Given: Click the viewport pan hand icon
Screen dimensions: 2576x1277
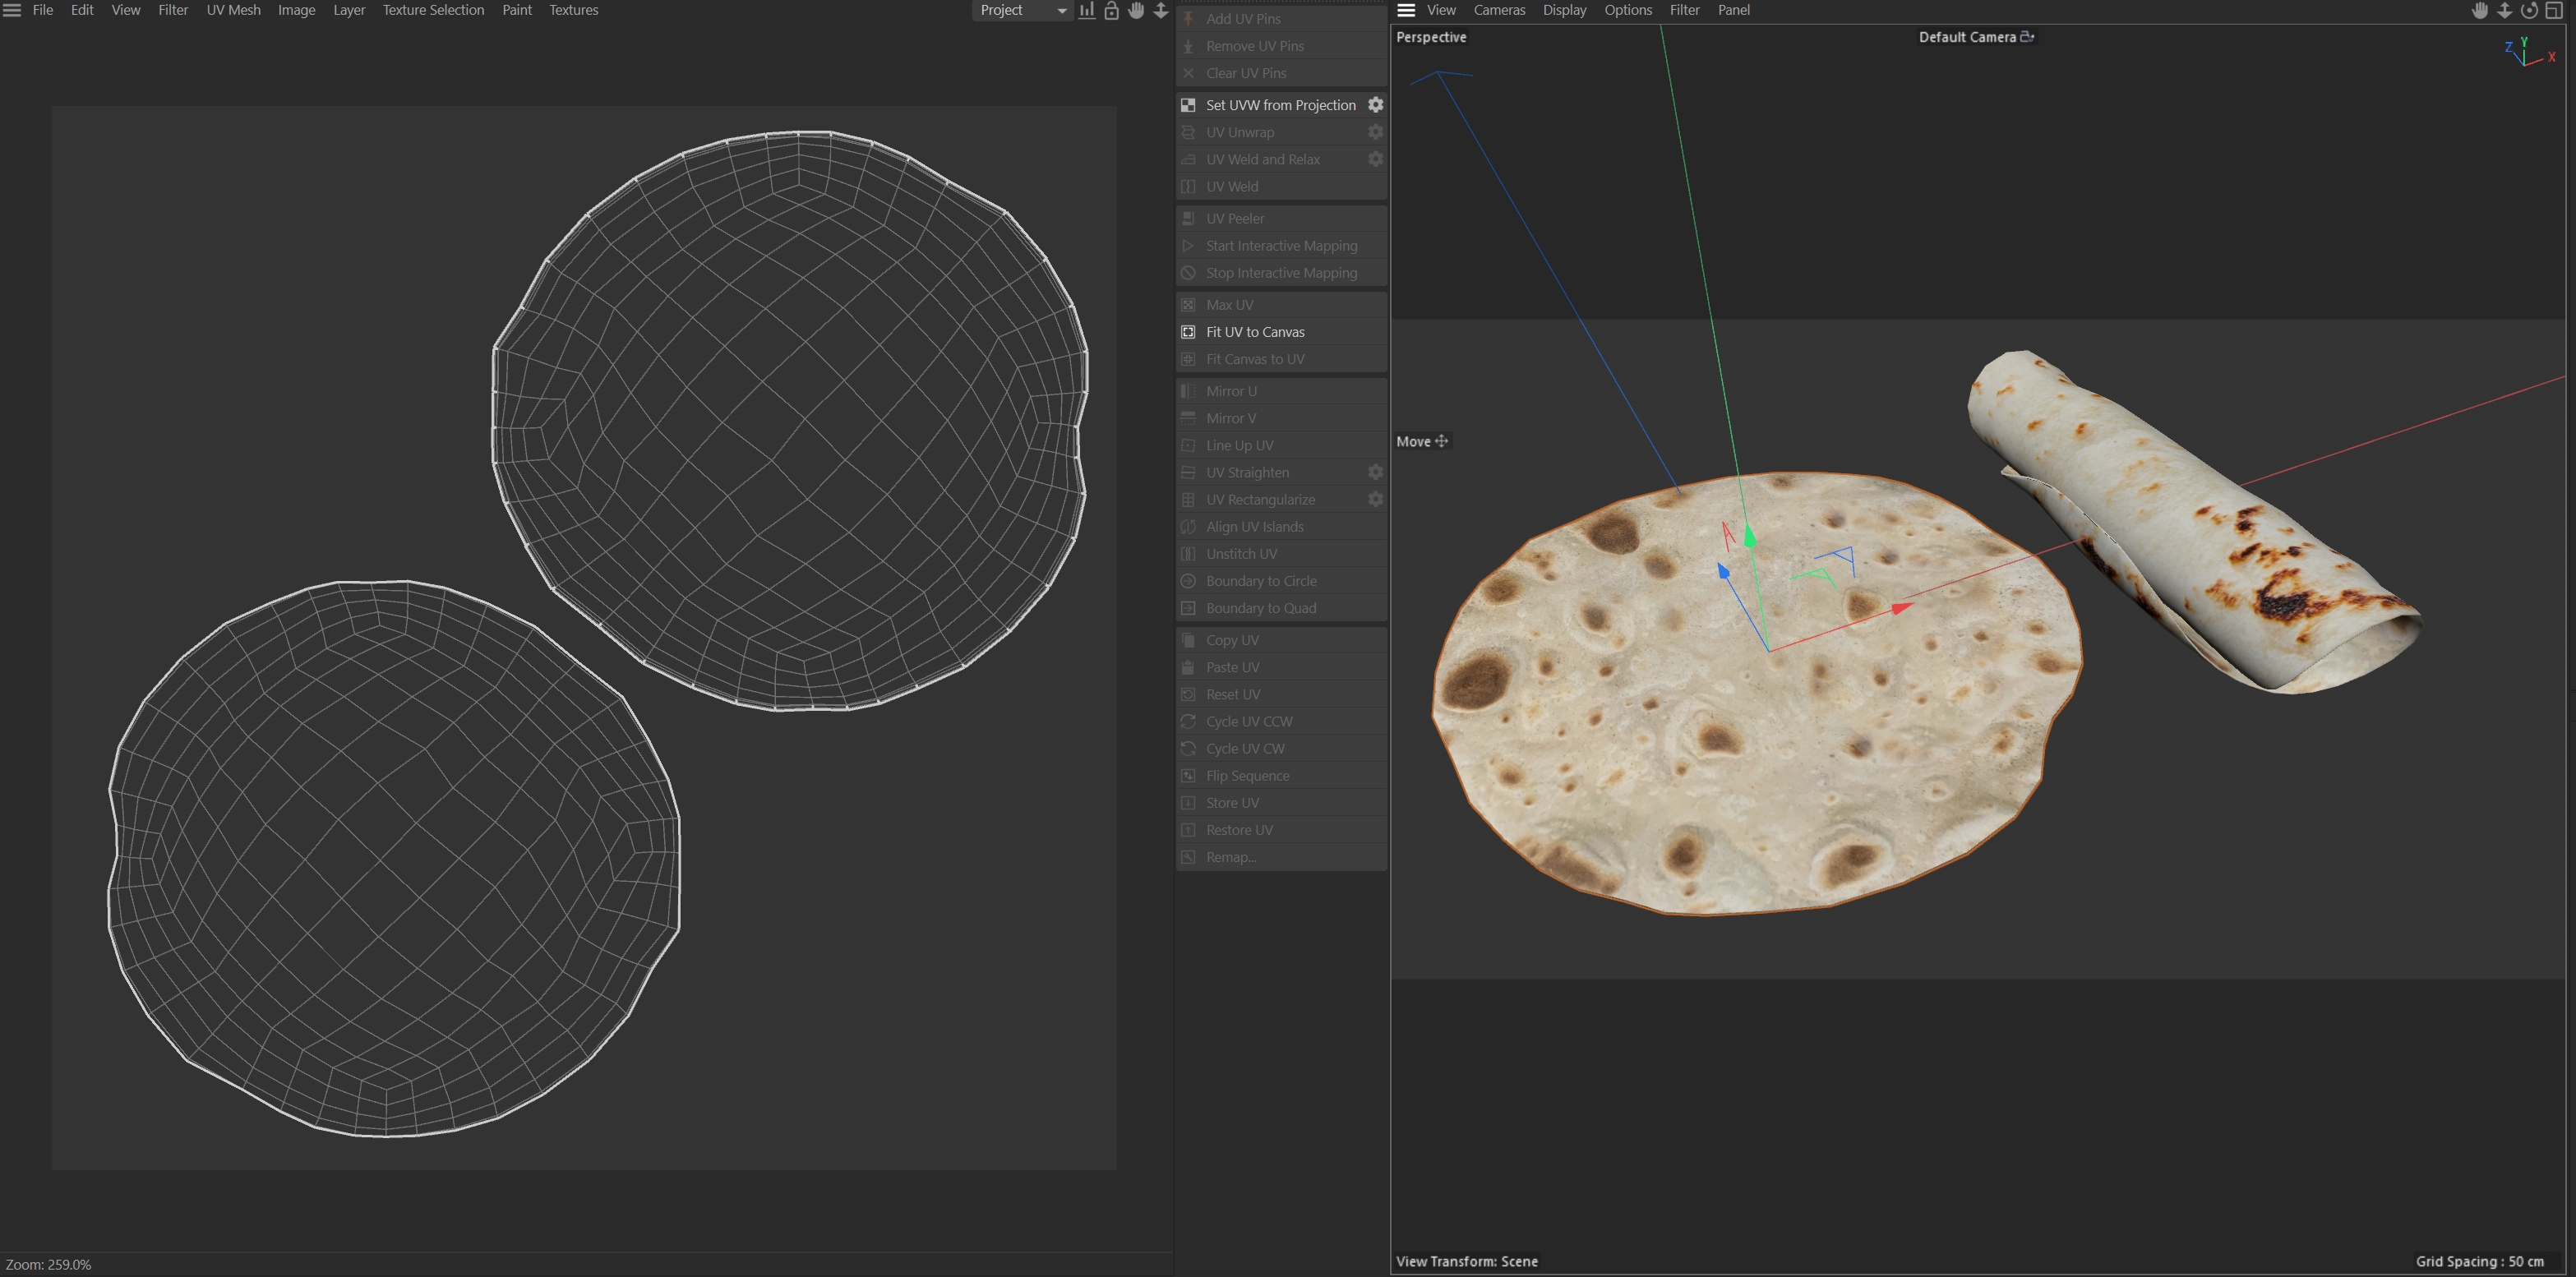Looking at the screenshot, I should click(2480, 10).
